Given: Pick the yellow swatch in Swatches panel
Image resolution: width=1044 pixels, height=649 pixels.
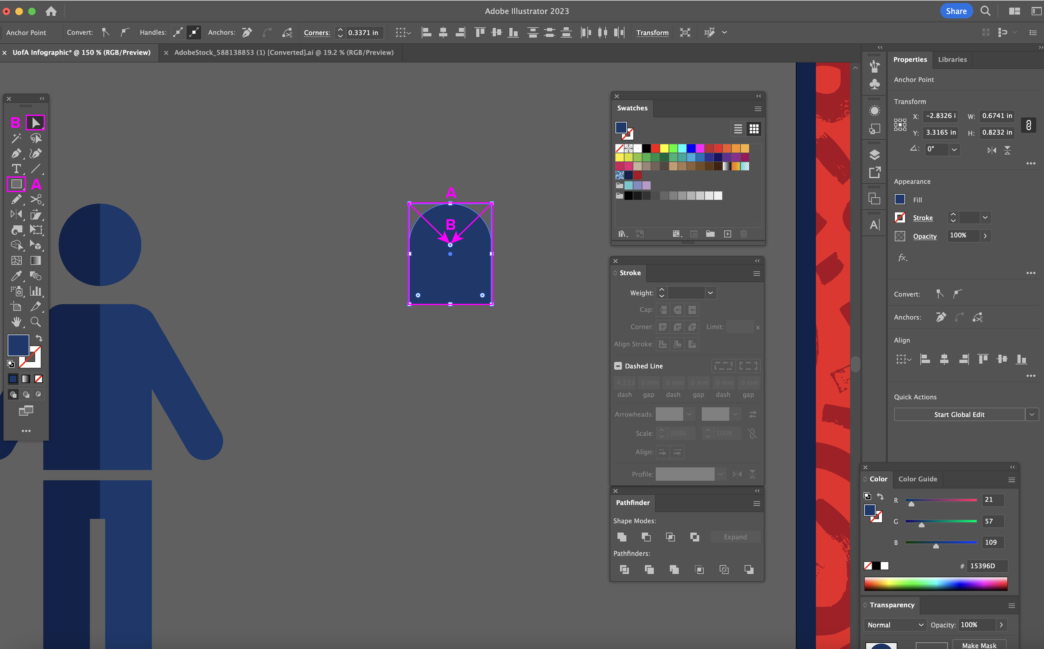Looking at the screenshot, I should [664, 148].
